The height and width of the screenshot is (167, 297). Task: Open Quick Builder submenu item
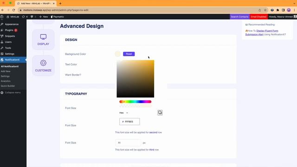[x=8, y=86]
